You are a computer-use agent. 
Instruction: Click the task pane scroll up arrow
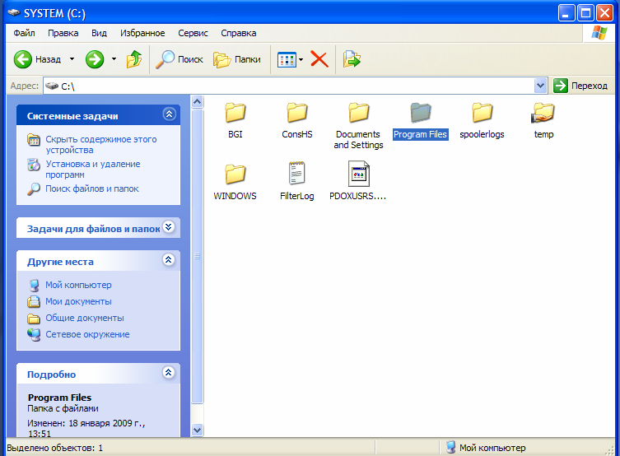[198, 102]
